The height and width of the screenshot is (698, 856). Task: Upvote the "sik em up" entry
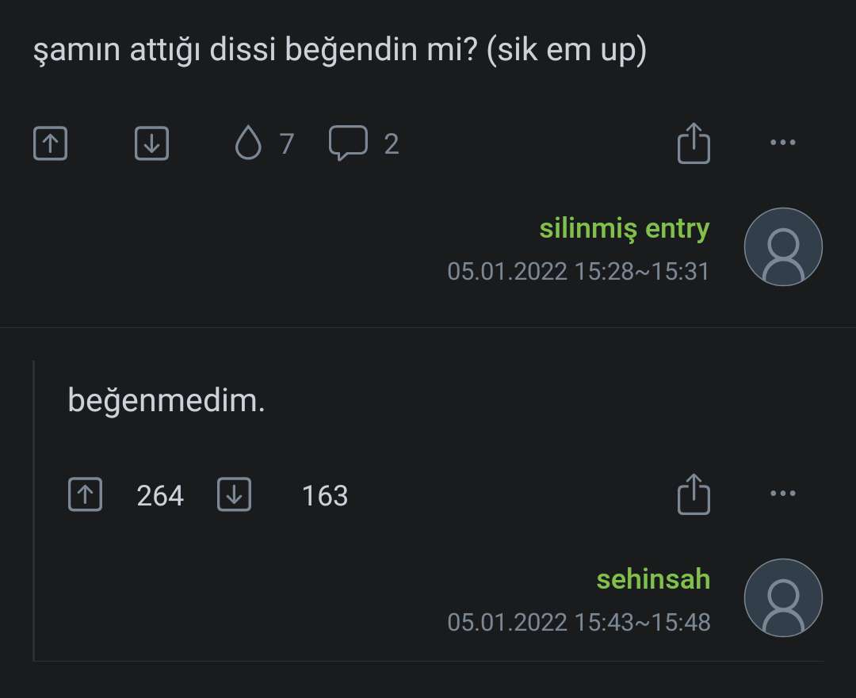click(50, 143)
